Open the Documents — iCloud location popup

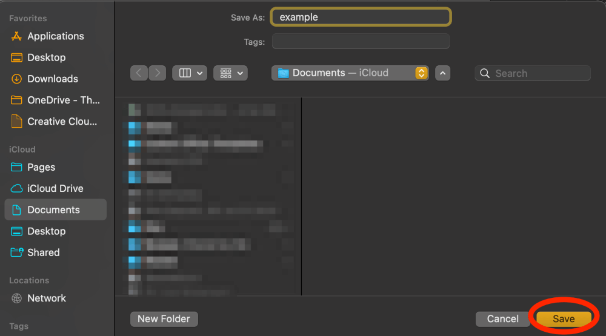(x=350, y=73)
